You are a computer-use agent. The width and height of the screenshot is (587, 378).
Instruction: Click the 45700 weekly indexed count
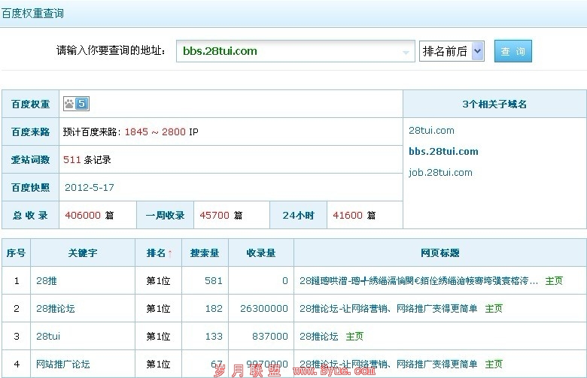pyautogui.click(x=214, y=215)
